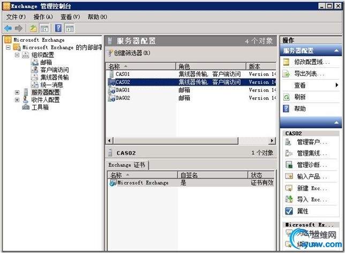Viewport: 345px width, 253px height.
Task: Expand the 收件人配置 tree node
Action: tap(17, 100)
